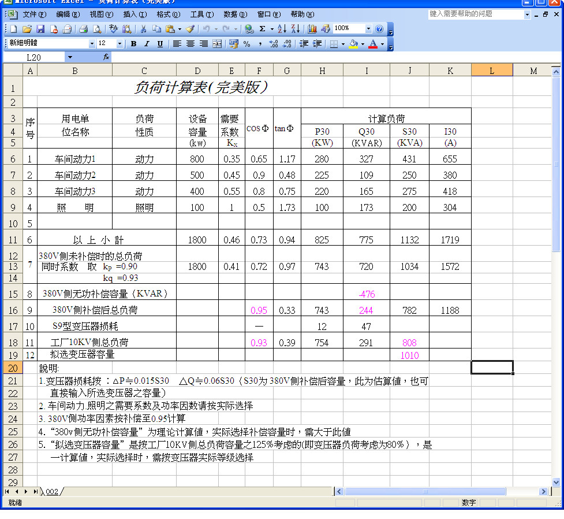Select the 002 sheet tab
The height and width of the screenshot is (519, 564).
click(53, 493)
